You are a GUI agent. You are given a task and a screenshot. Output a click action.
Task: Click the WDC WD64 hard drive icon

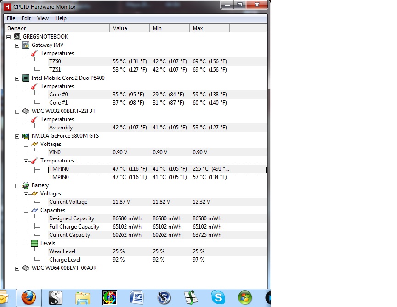point(26,268)
